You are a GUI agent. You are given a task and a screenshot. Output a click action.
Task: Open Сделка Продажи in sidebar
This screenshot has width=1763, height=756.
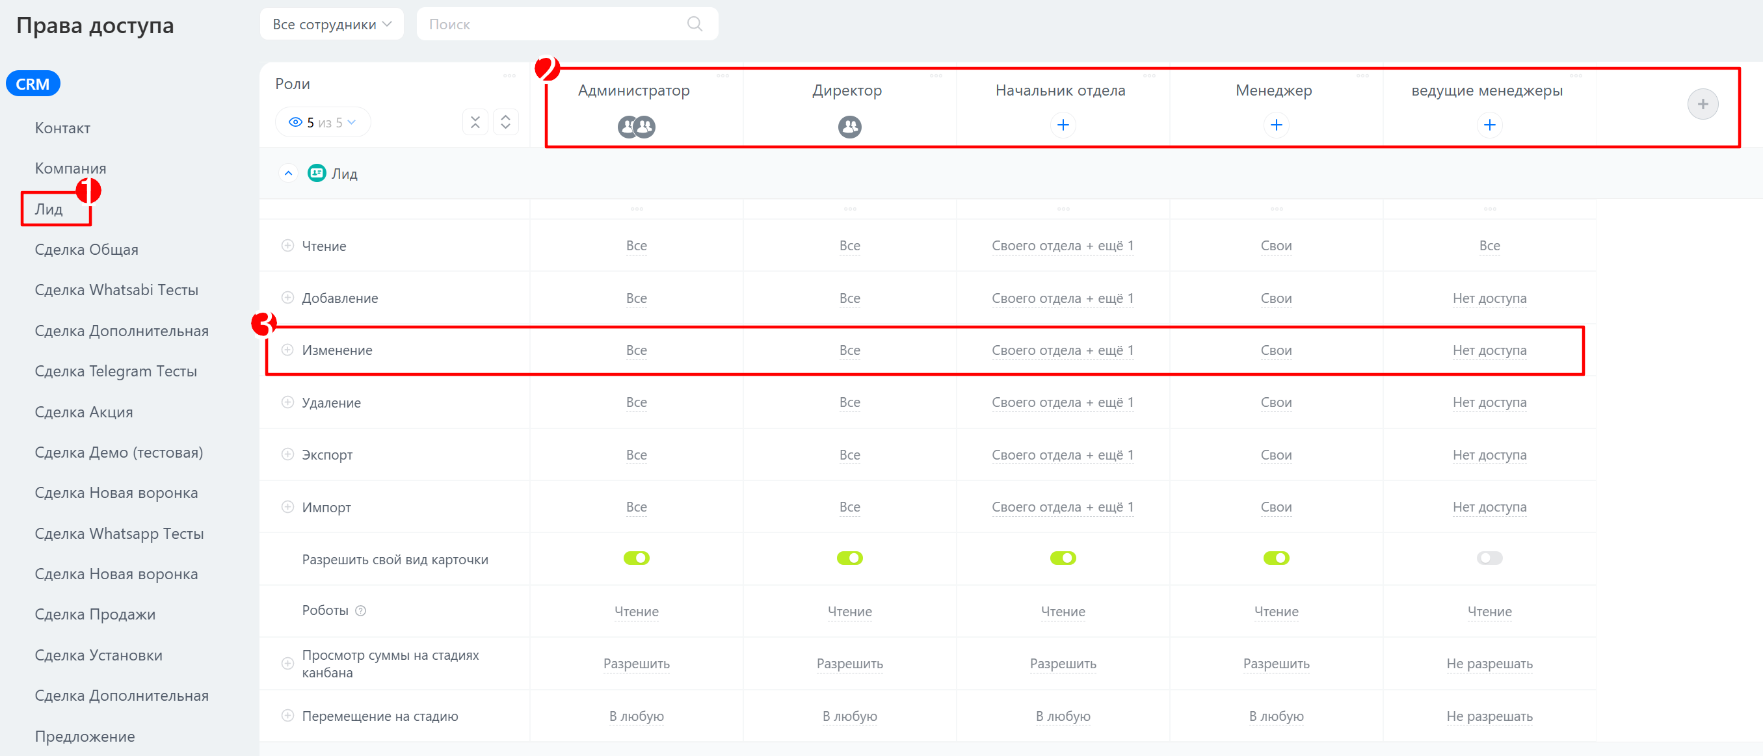[95, 614]
